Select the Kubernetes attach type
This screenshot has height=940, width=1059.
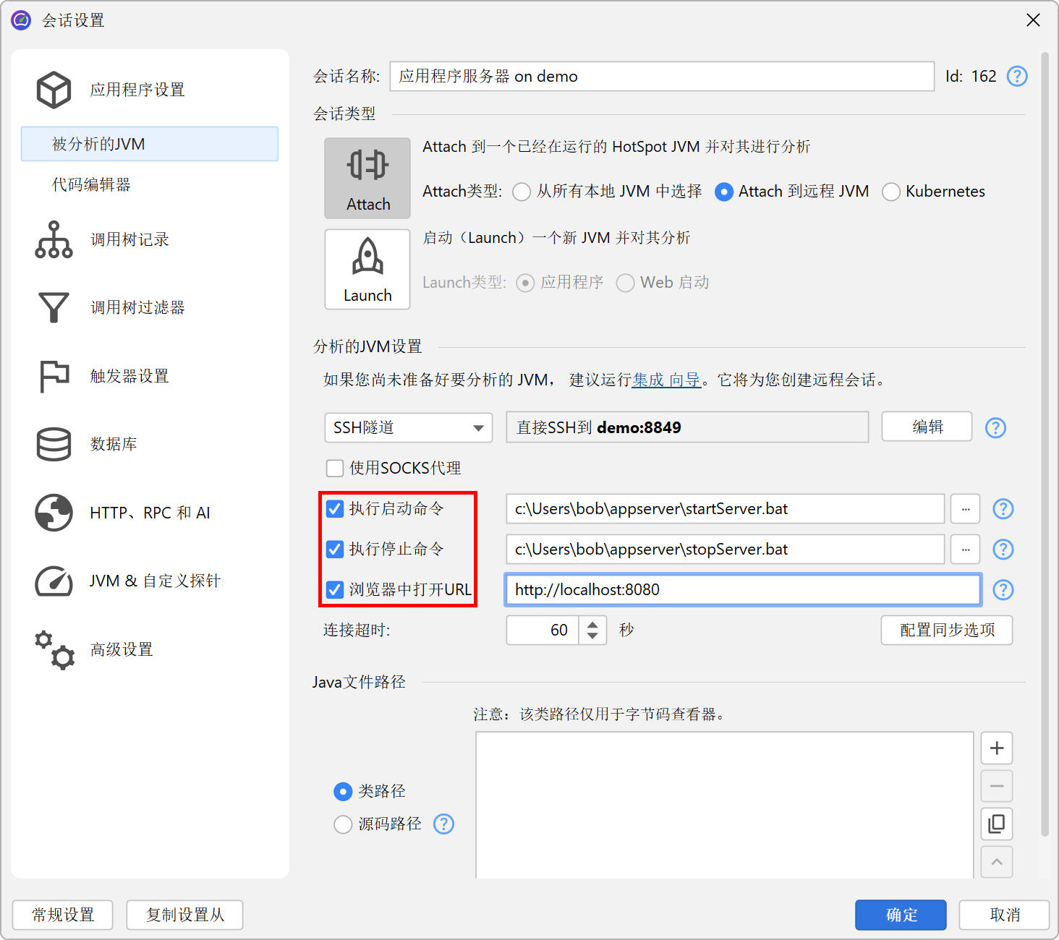point(891,192)
